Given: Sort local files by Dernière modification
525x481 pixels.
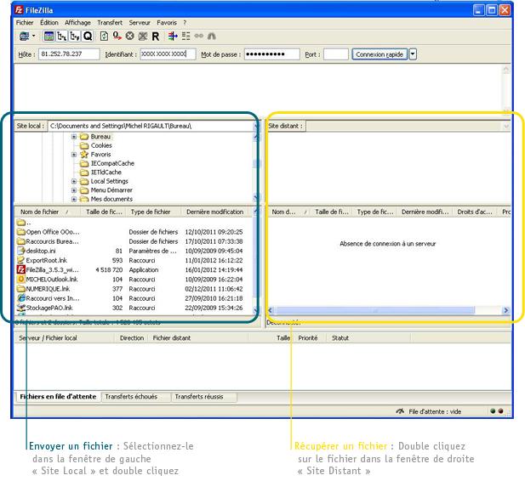Looking at the screenshot, I should point(216,212).
